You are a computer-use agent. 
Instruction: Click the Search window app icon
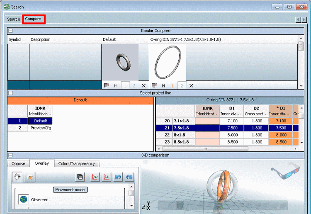coord(7,7)
